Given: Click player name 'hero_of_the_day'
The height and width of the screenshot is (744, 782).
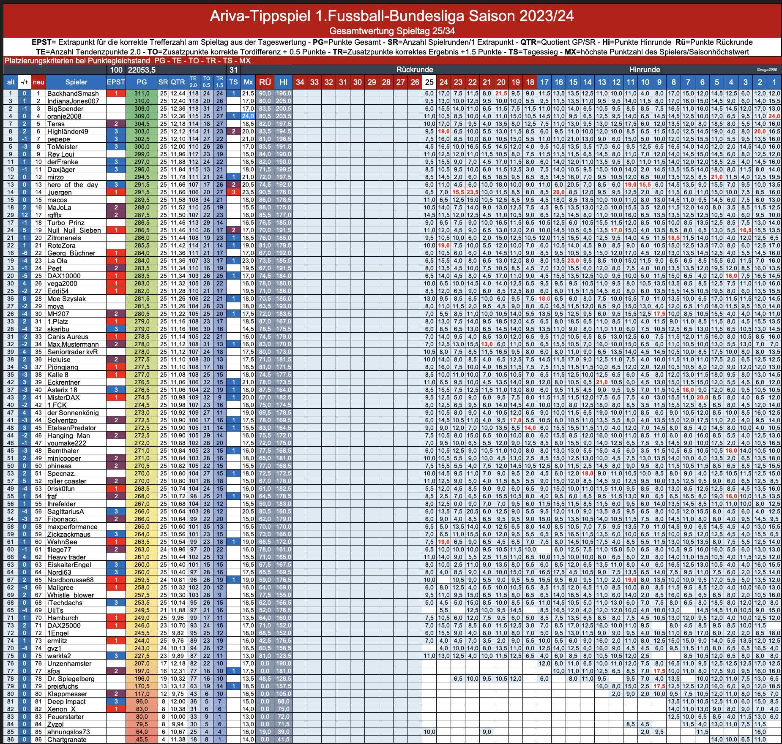Looking at the screenshot, I should [73, 185].
